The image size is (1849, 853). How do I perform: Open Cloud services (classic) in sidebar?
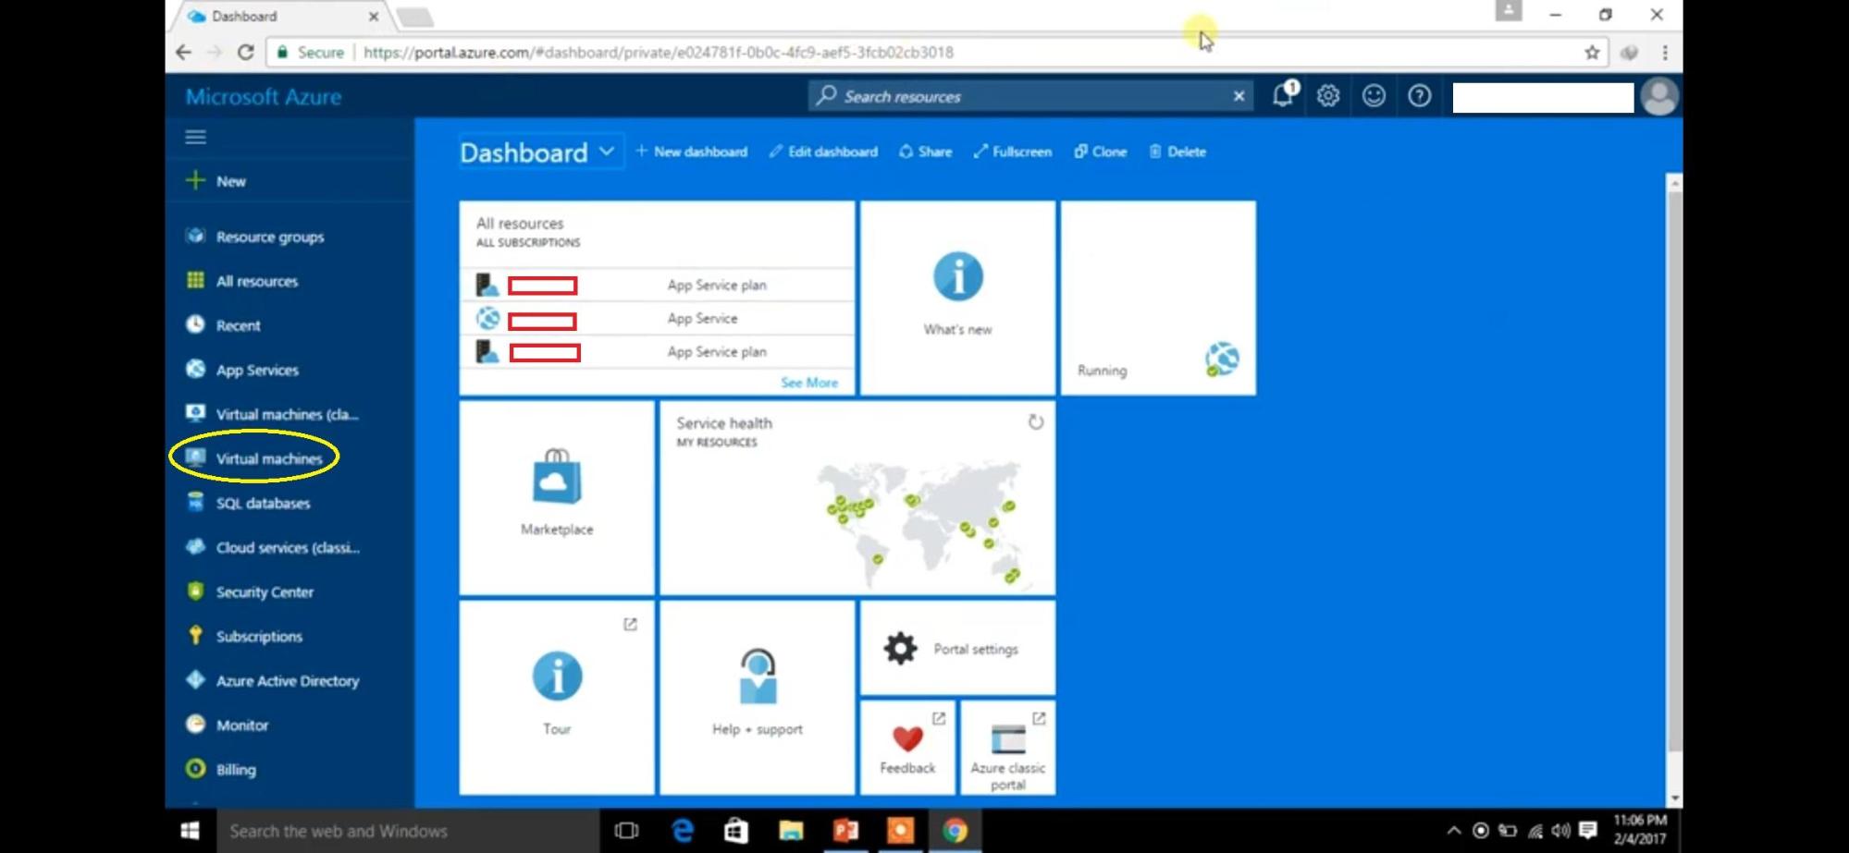288,547
